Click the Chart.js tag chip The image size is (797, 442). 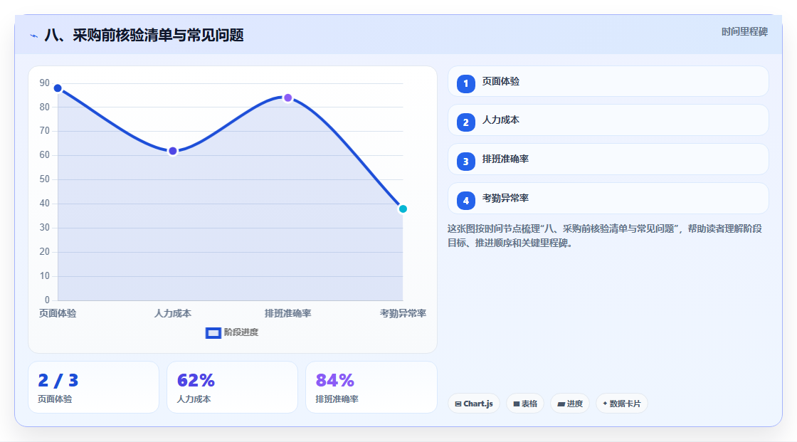(474, 404)
